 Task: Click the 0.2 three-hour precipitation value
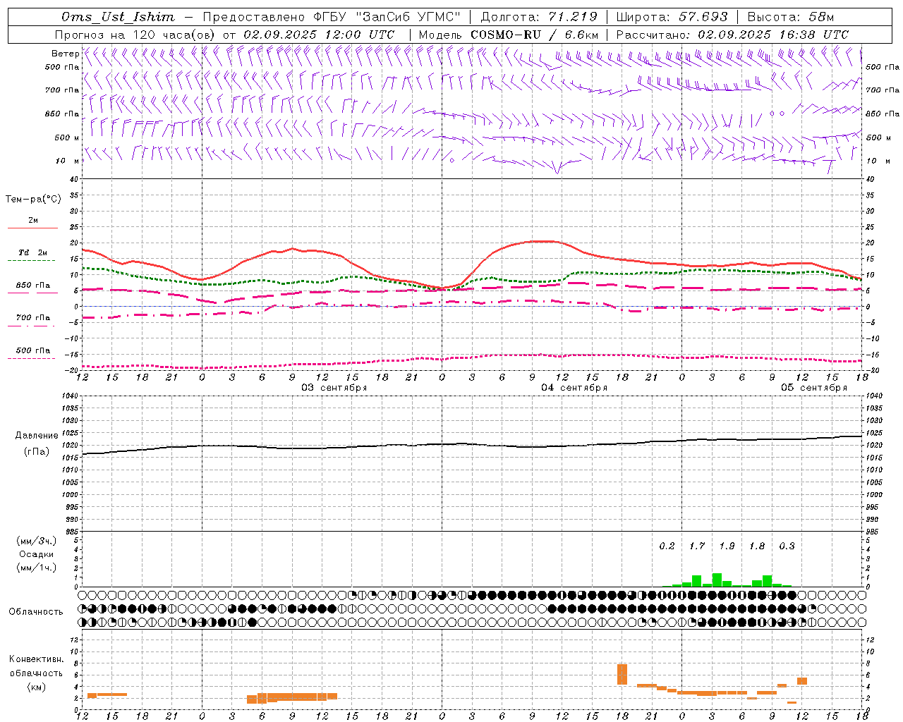pos(667,546)
